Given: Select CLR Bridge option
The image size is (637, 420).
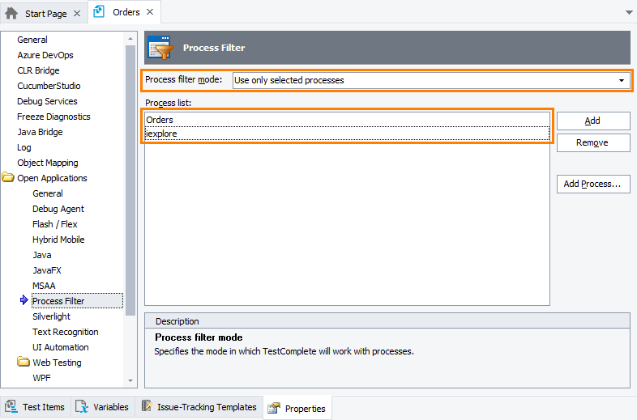Looking at the screenshot, I should pyautogui.click(x=38, y=70).
